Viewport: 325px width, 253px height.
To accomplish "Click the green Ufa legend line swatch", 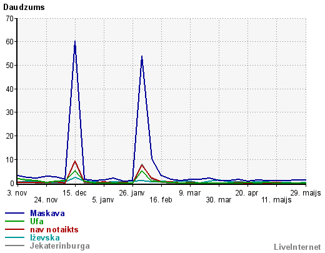I will pyautogui.click(x=14, y=221).
